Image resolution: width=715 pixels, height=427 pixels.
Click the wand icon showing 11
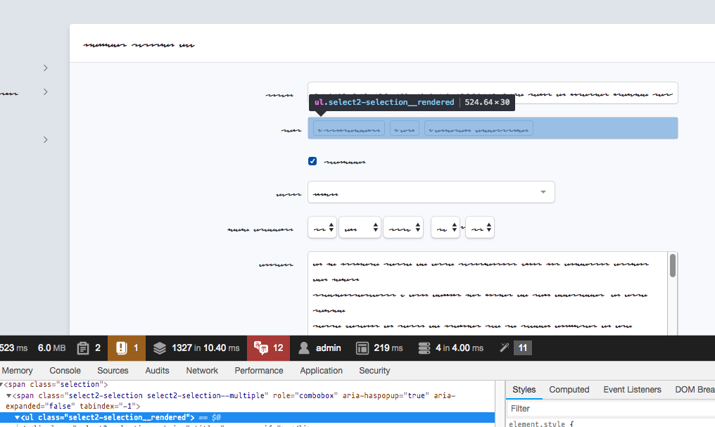click(x=504, y=348)
